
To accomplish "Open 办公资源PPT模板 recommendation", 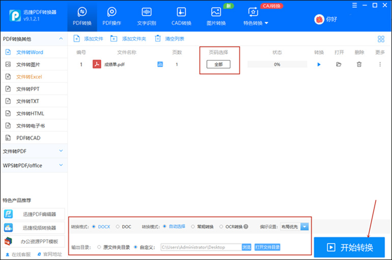I will tap(34, 241).
